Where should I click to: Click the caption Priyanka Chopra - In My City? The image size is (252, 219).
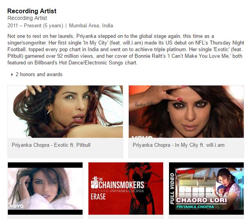pos(178,145)
